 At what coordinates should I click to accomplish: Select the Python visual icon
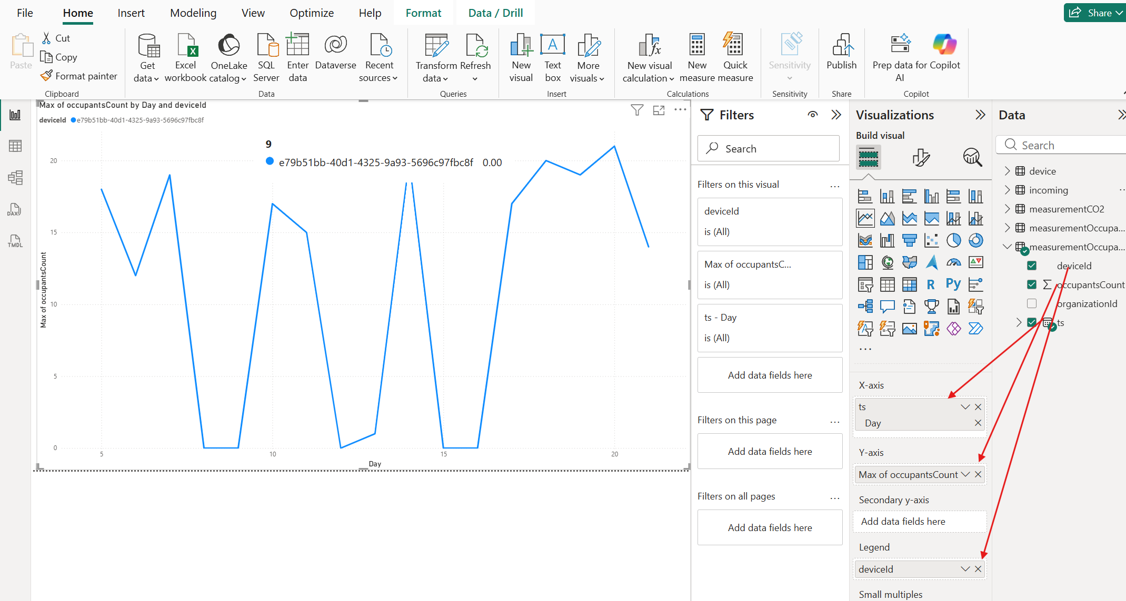pyautogui.click(x=953, y=284)
